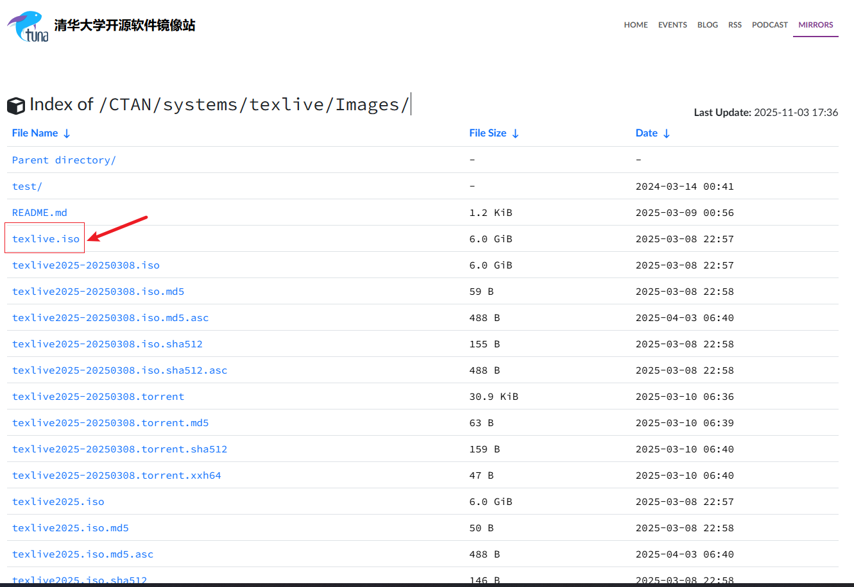Click the 2025-03-10 06:39 date of torrent.md5
Image resolution: width=854 pixels, height=587 pixels.
685,423
